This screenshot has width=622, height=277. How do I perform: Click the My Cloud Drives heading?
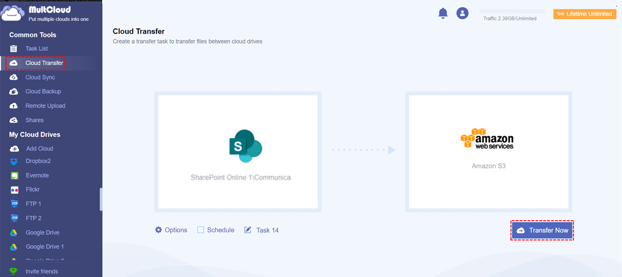pos(35,135)
